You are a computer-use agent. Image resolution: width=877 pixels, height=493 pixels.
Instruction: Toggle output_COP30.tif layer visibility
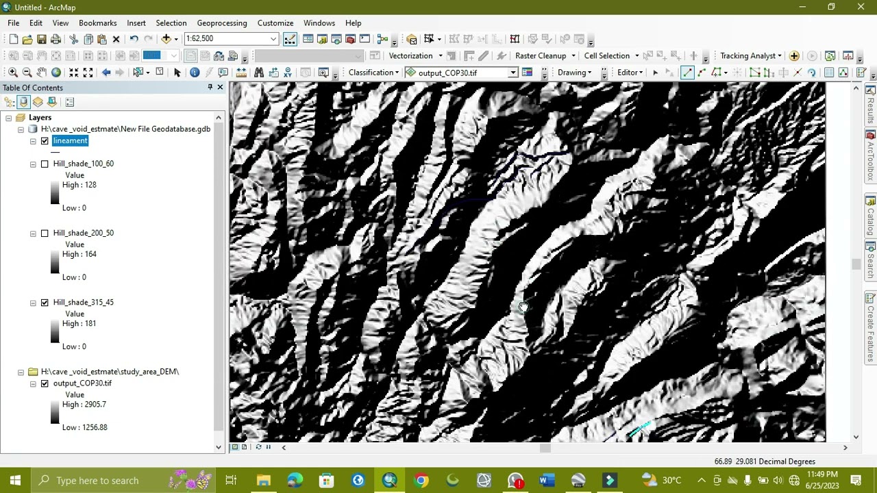[45, 383]
